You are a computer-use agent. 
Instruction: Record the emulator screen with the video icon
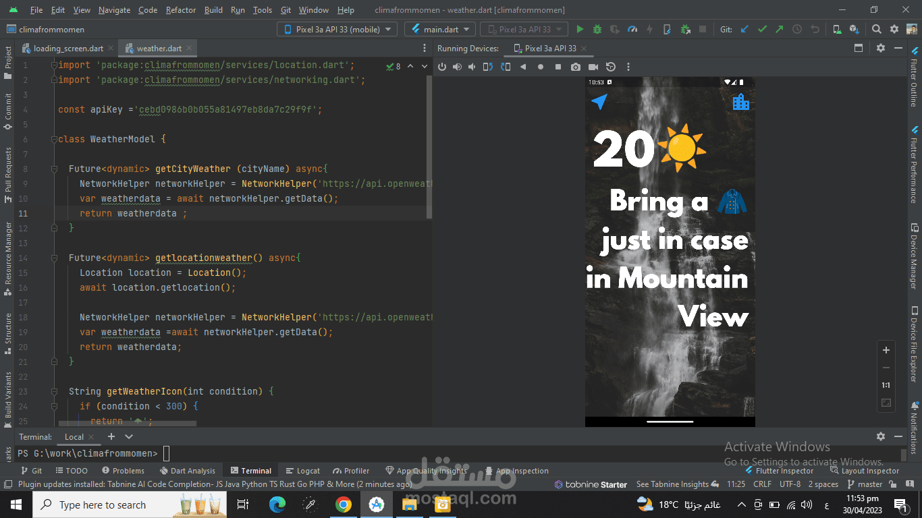tap(593, 67)
